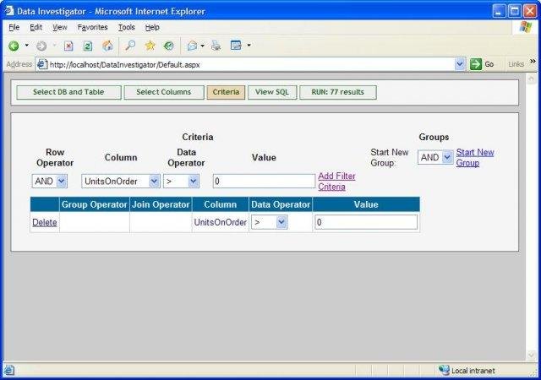Viewport: 541px width, 380px height.
Task: Go back with the green Back arrow
Action: pyautogui.click(x=14, y=46)
